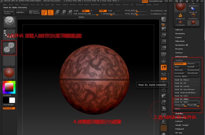This screenshot has height=135, width=205.
Task: Toggle Local transformations button
Action: 164,67
